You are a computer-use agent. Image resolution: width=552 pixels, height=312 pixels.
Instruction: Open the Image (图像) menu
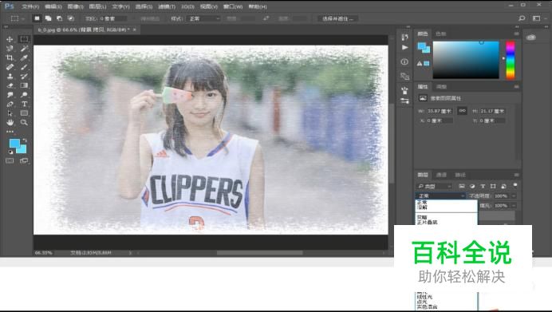click(x=75, y=6)
